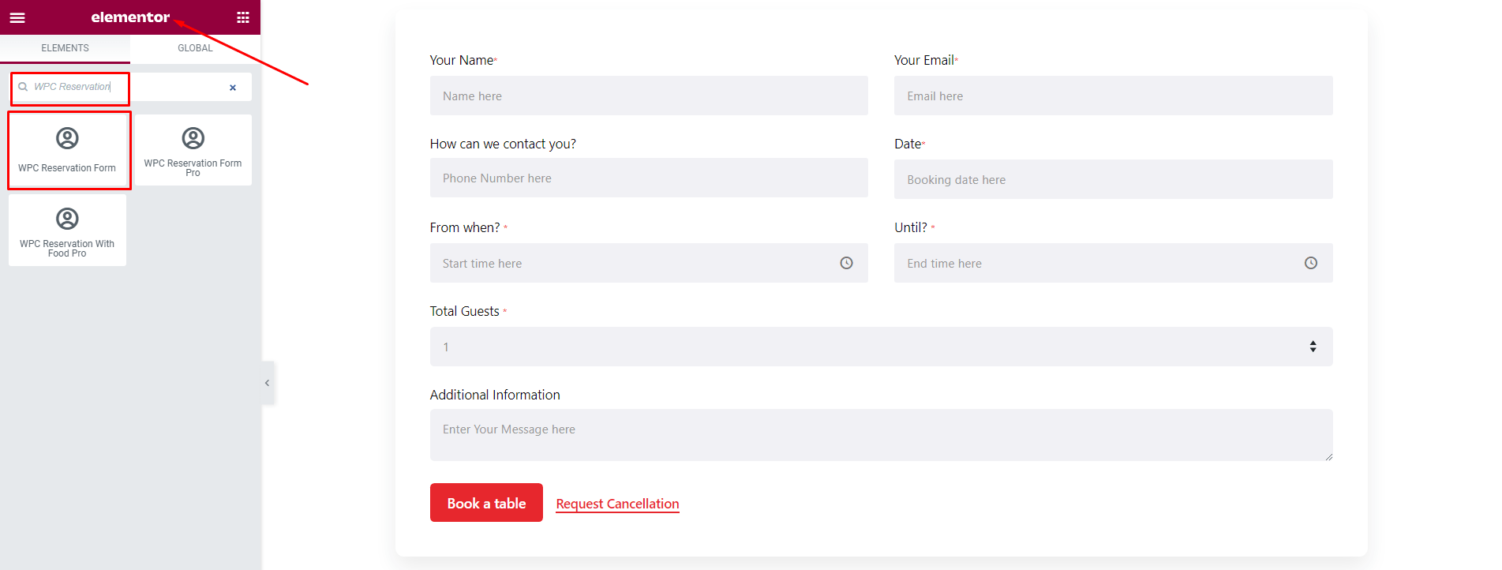Screen dimensions: 1502x570
Task: Collapse the Elementor side panel
Action: (x=268, y=383)
